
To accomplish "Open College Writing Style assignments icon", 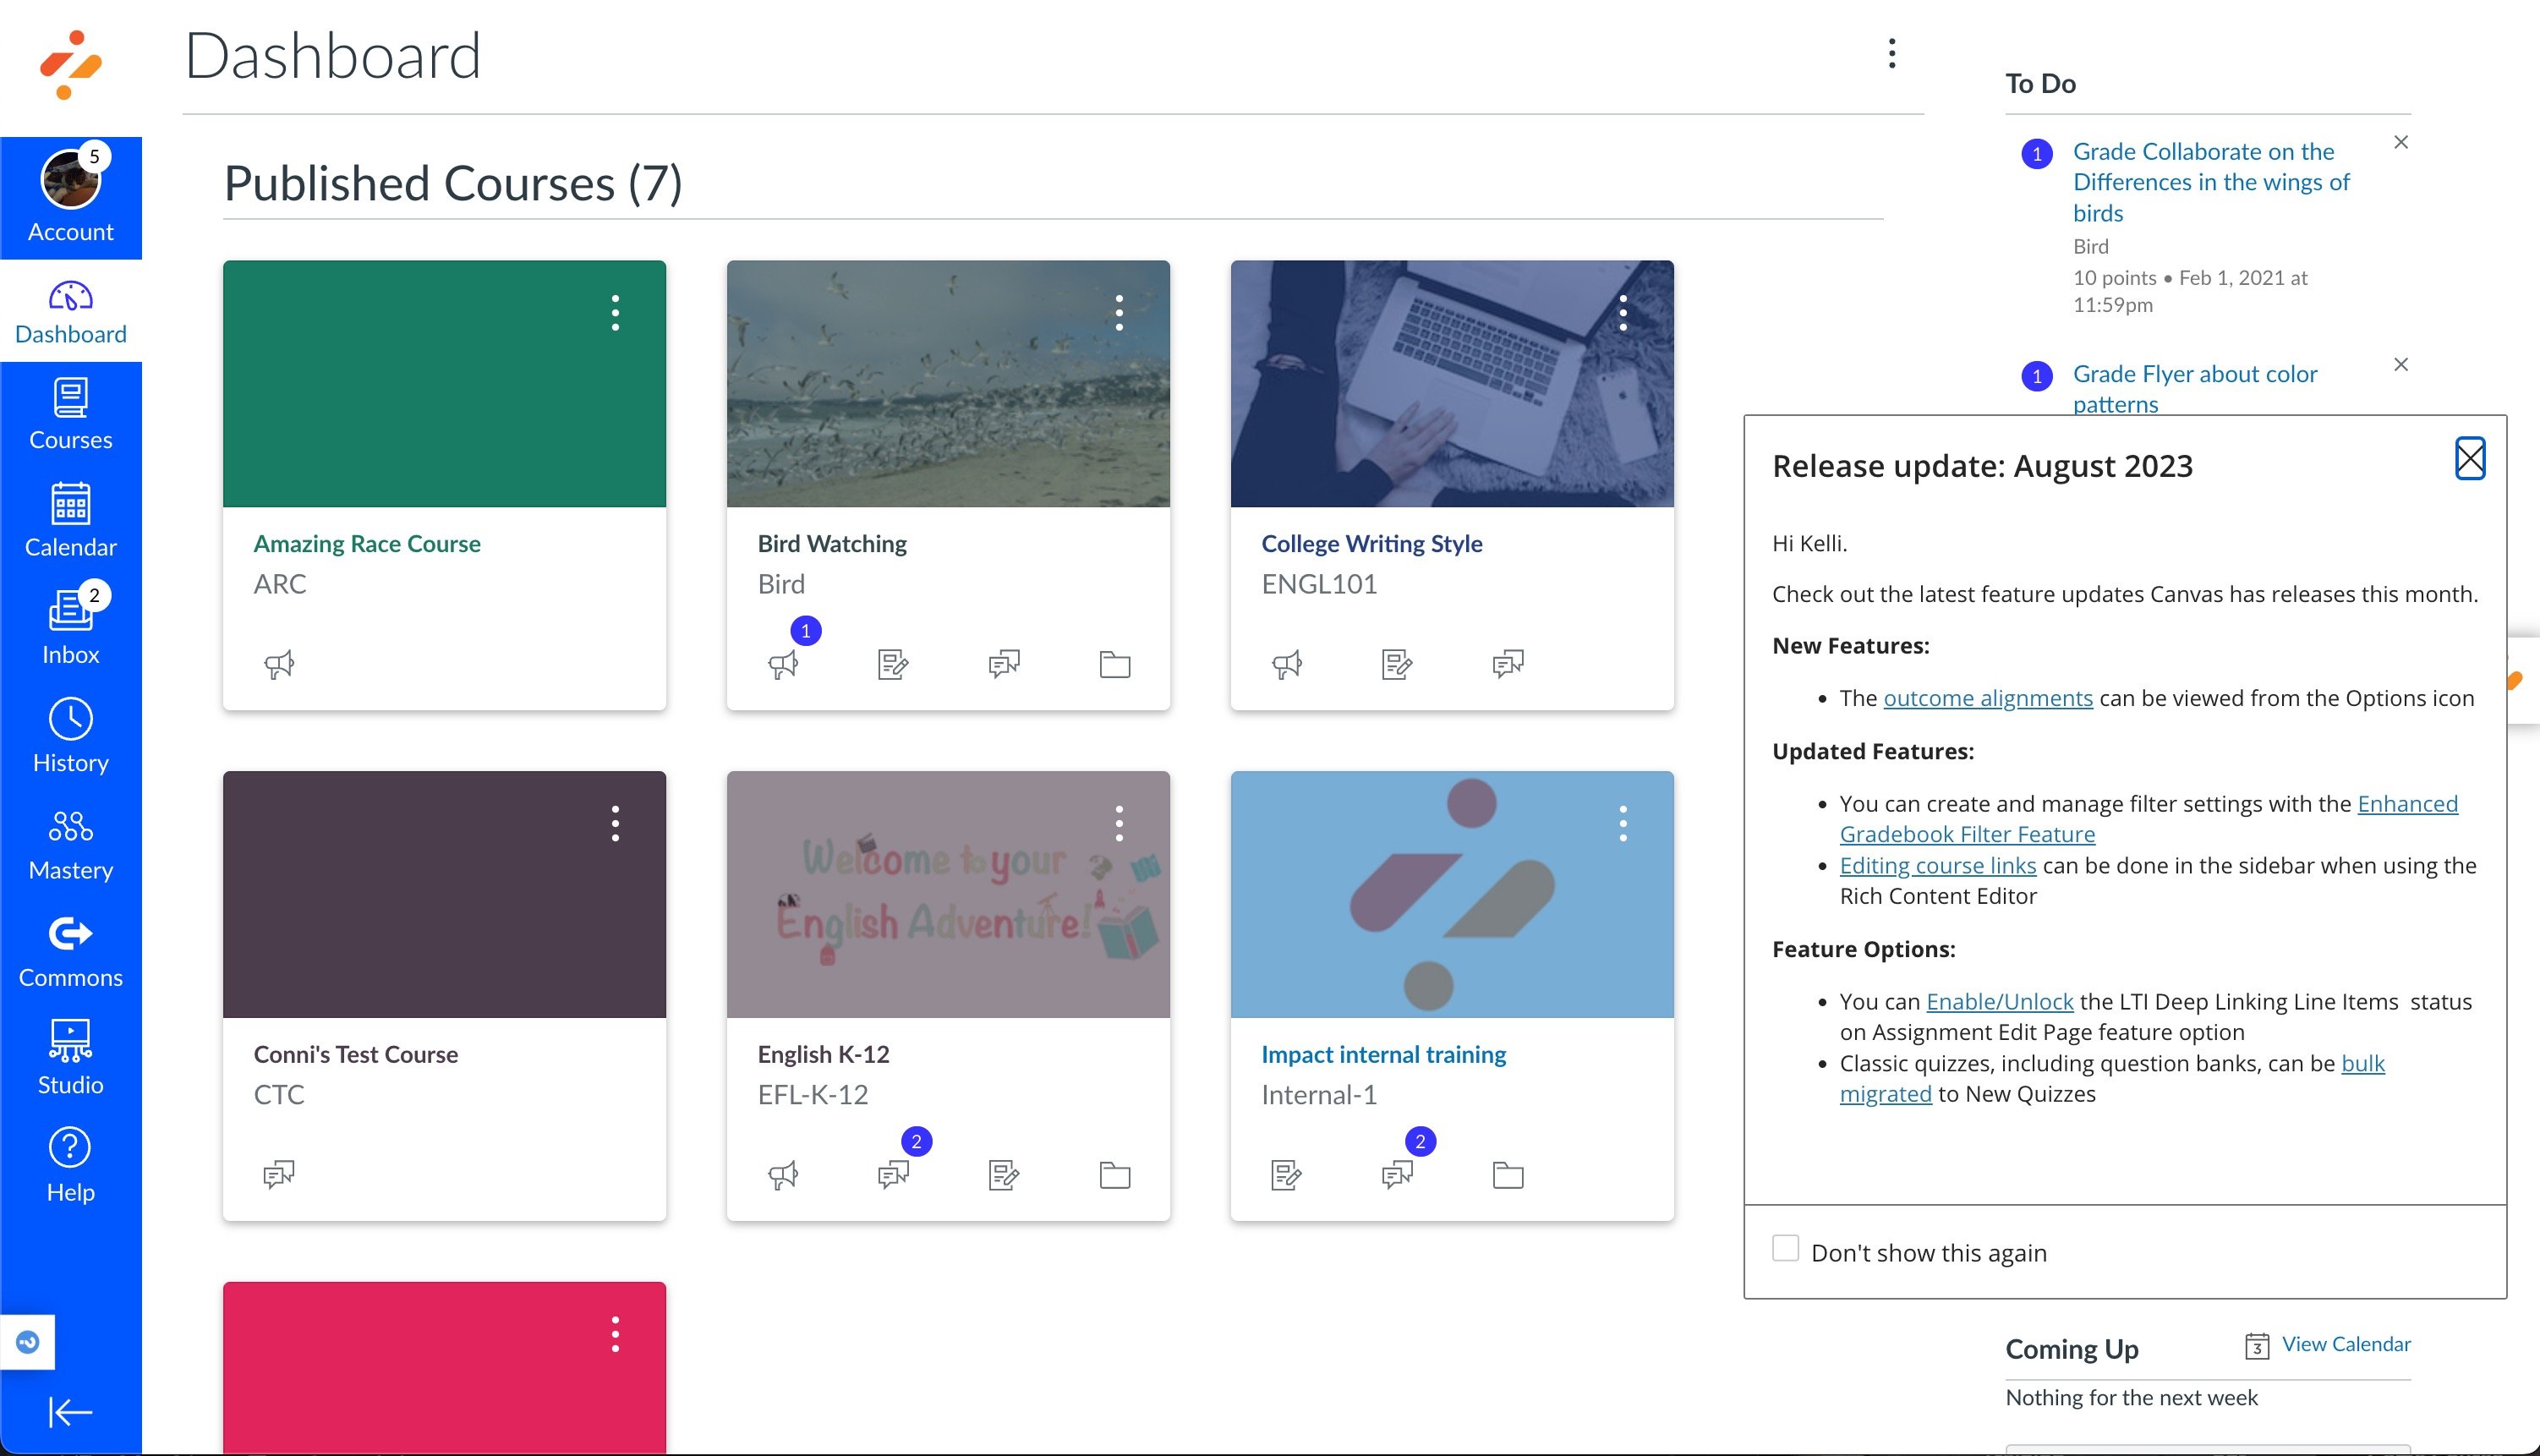I will pyautogui.click(x=1396, y=665).
